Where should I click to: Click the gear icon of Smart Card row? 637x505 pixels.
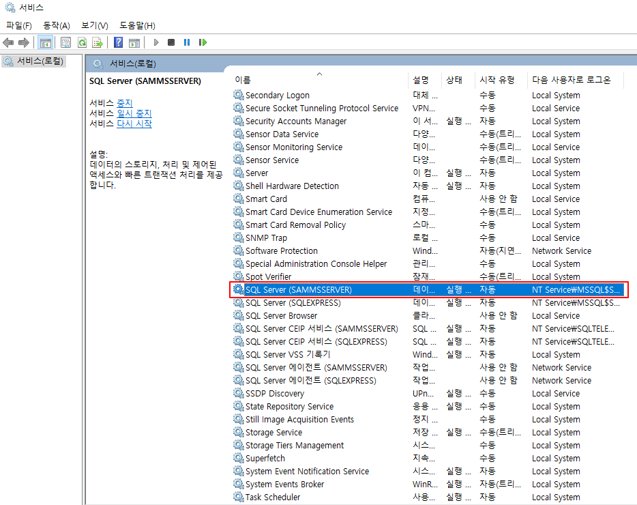(239, 199)
